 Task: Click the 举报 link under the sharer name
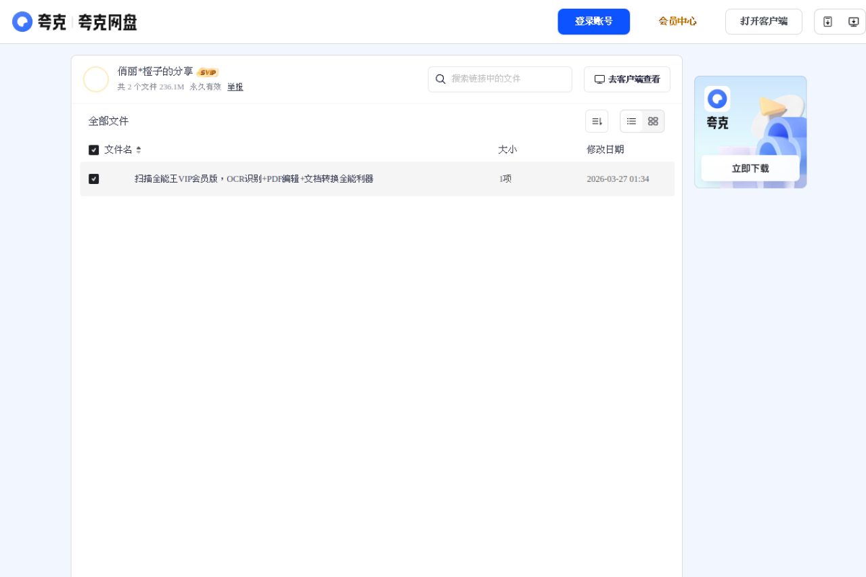click(234, 87)
